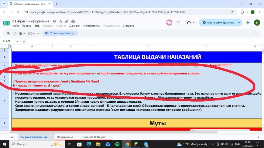Open the Google account avatar in Sheets
This screenshot has width=264, height=148.
point(257,22)
